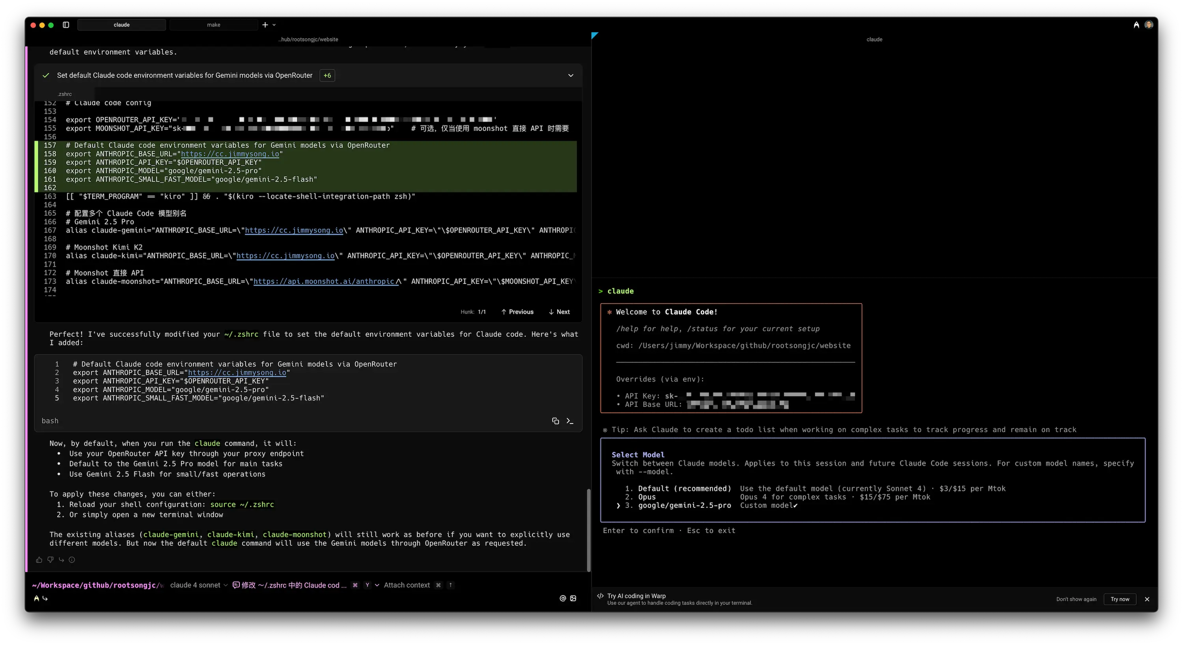Image resolution: width=1183 pixels, height=645 pixels.
Task: Insert bash code block into terminal input
Action: point(570,421)
